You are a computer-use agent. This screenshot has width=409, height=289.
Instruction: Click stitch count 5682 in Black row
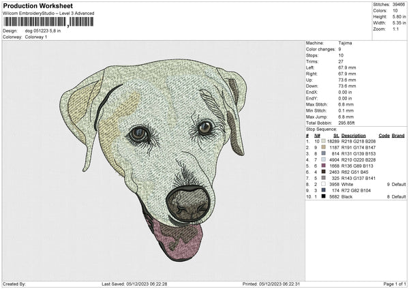click(x=334, y=197)
